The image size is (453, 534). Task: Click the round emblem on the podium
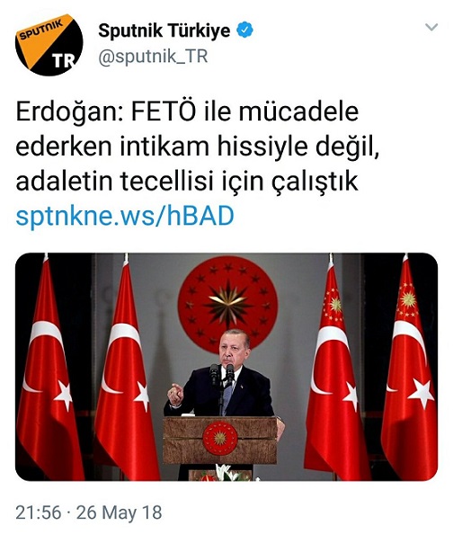point(220,438)
